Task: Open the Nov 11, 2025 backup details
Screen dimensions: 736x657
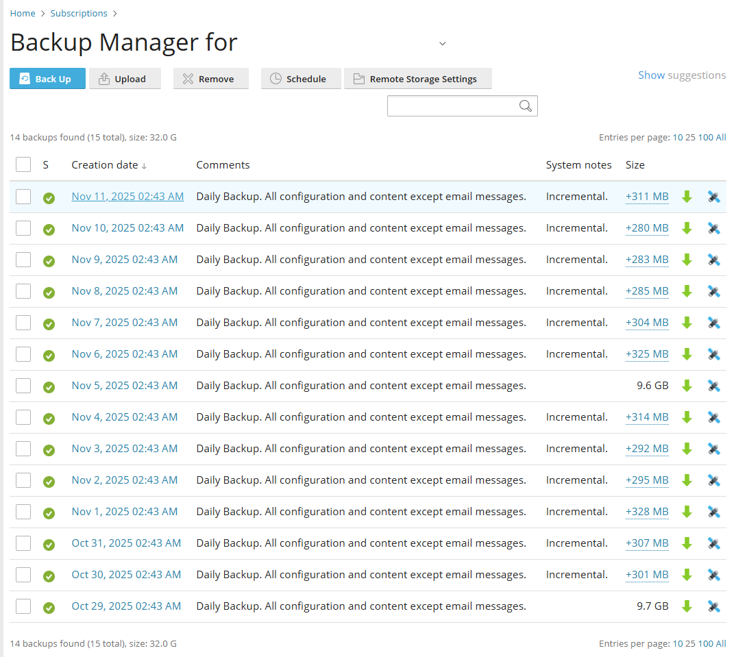Action: (x=127, y=197)
